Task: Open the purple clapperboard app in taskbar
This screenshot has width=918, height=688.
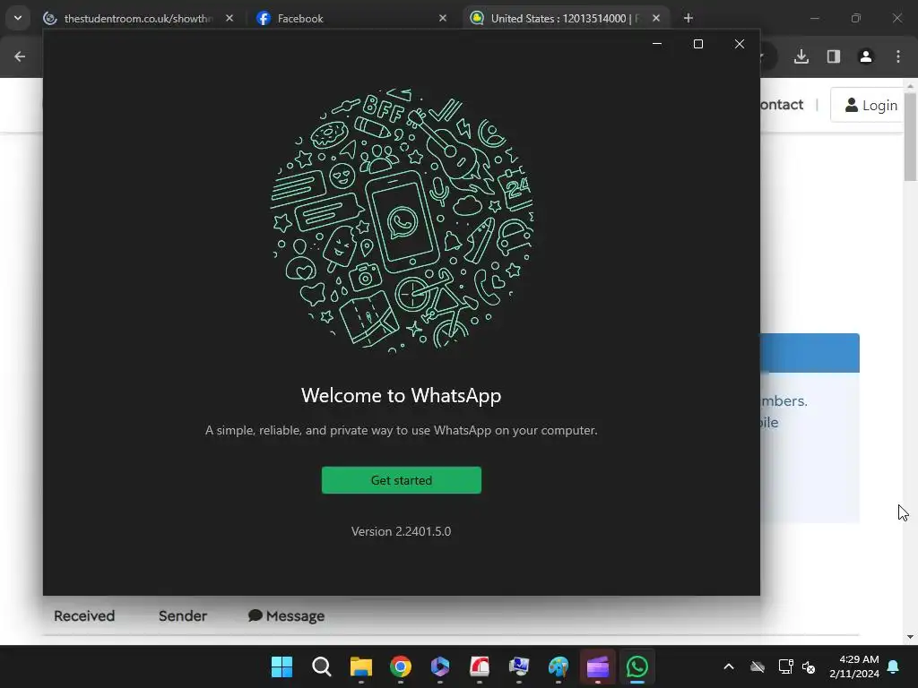Action: tap(598, 666)
